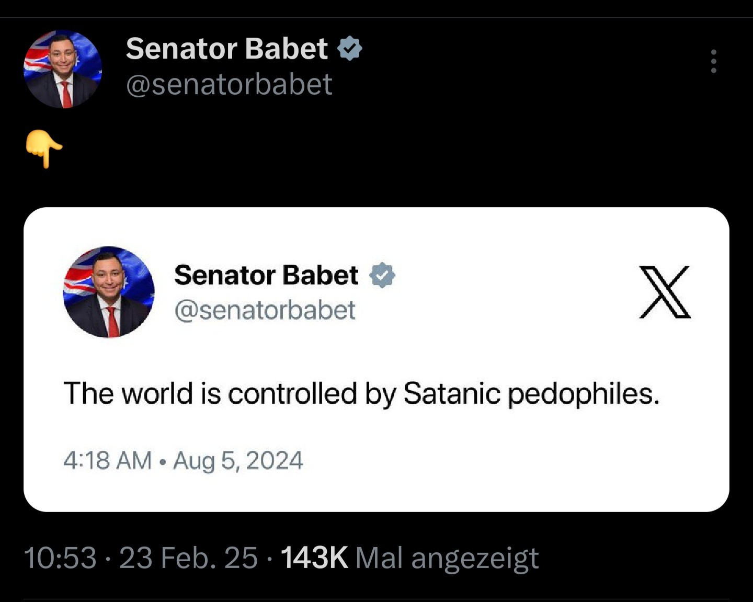Click the post time '10:53'
Screen dimensions: 753x602
point(60,558)
